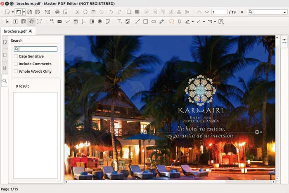Save the document with the floppy icon

pyautogui.click(x=30, y=12)
